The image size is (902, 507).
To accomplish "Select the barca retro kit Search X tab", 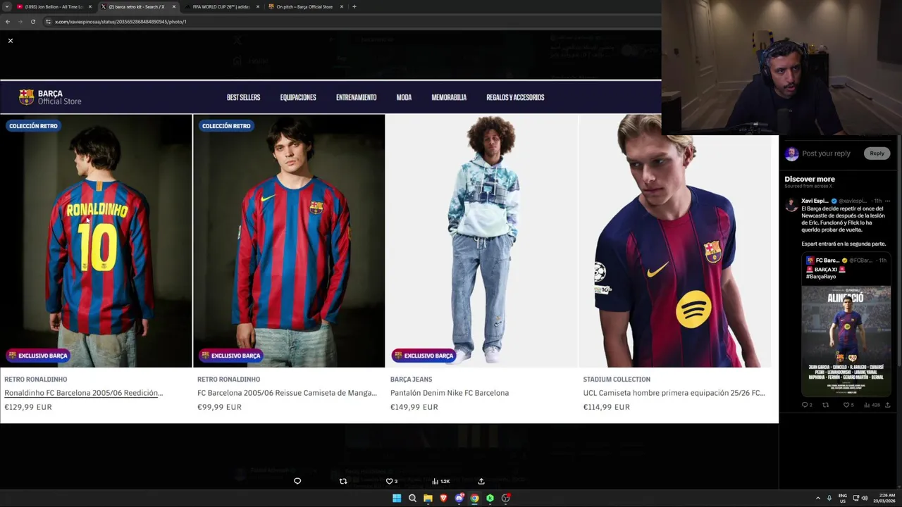I will [x=137, y=6].
